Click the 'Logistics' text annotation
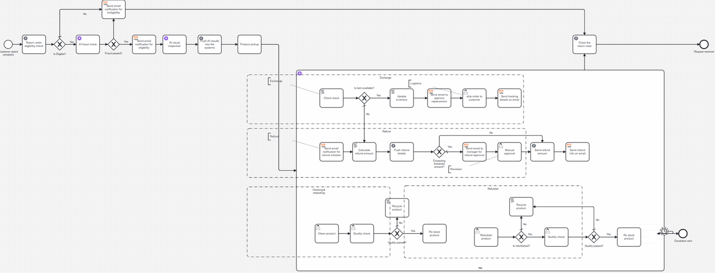Screen dimensions: 715x273 pos(416,83)
